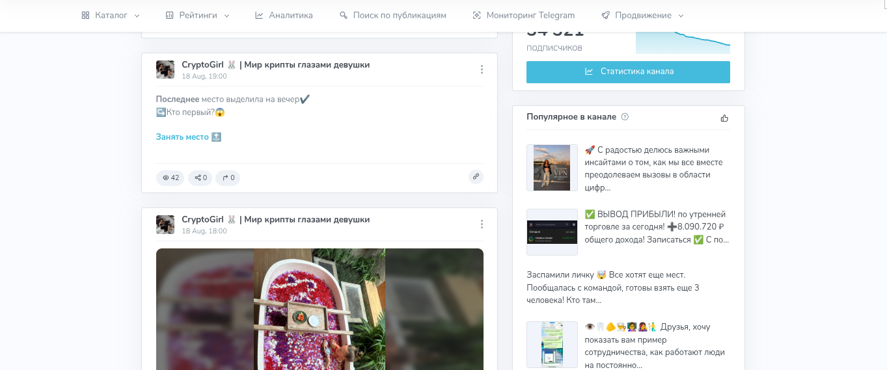Open popular post Друзья, хочу показать
Viewport: 887px width, 370px height.
pos(655,345)
